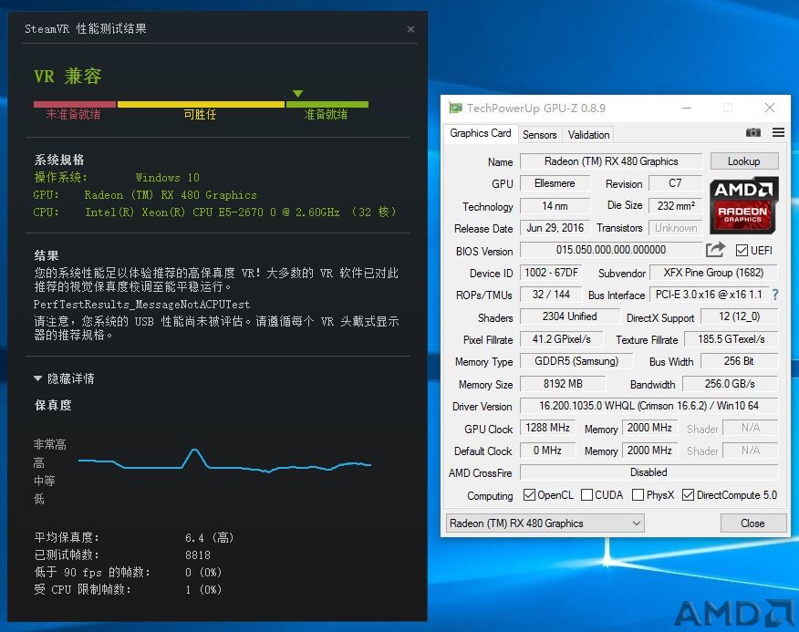The width and height of the screenshot is (799, 632).
Task: Collapse the 隐藏详情 details section
Action: [64, 378]
